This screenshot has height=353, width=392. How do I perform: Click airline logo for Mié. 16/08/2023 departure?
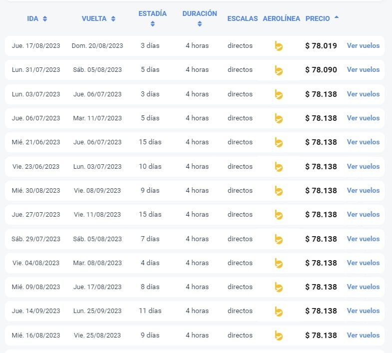pyautogui.click(x=279, y=336)
